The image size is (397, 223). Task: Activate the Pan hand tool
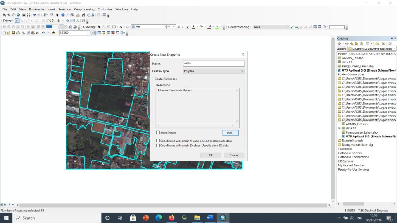(14, 15)
